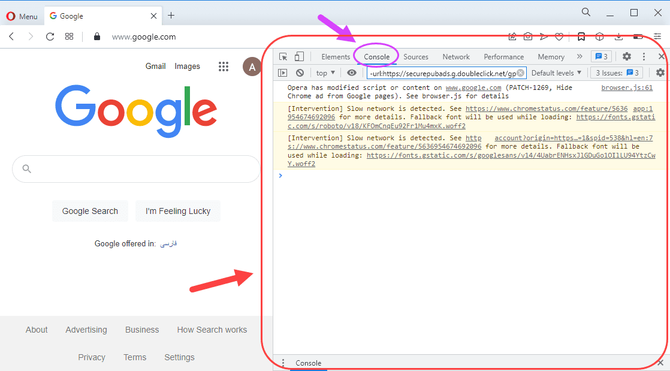Take a snapshot with the camera icon
This screenshot has width=670, height=371.
click(x=528, y=37)
